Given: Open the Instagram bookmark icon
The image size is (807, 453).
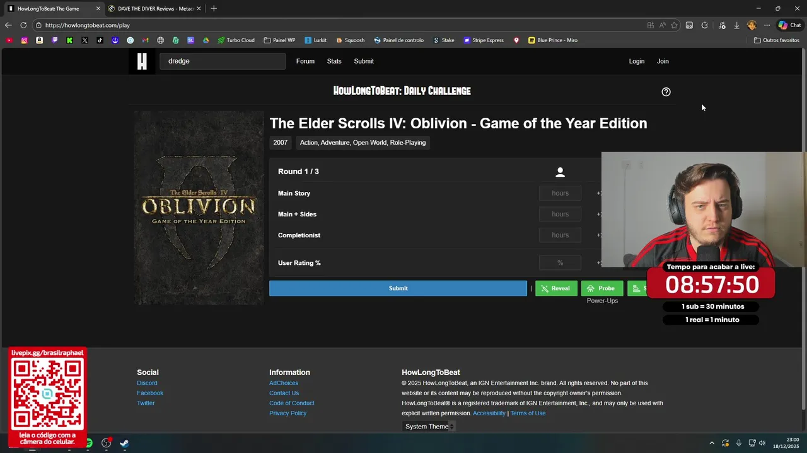Looking at the screenshot, I should pos(24,40).
